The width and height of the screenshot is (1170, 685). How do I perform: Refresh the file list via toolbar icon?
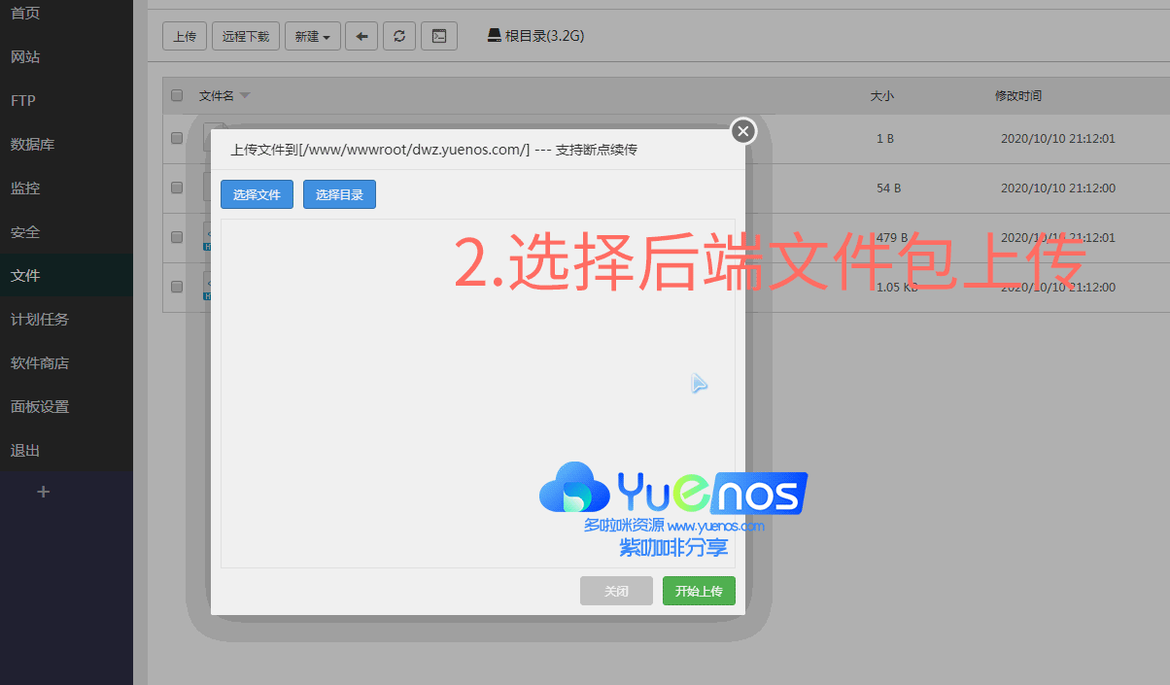click(x=399, y=36)
